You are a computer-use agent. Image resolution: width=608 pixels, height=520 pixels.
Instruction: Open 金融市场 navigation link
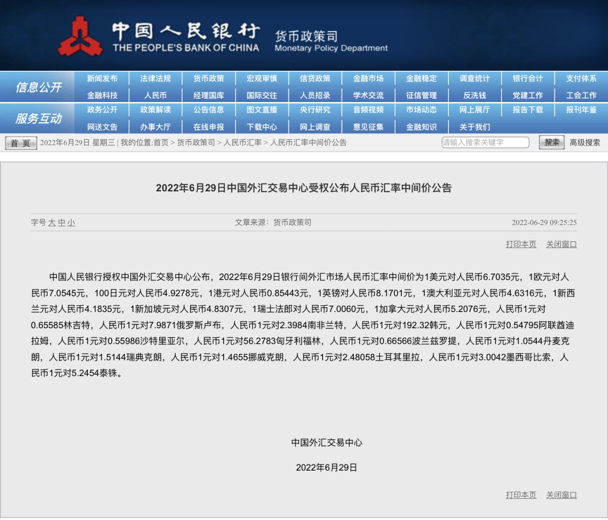tap(368, 78)
